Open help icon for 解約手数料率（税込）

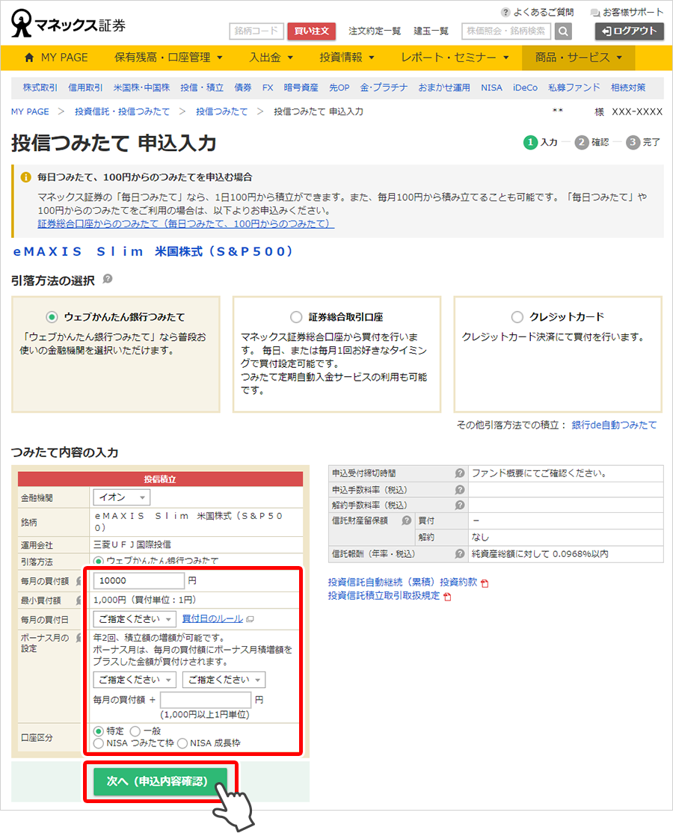coord(459,505)
